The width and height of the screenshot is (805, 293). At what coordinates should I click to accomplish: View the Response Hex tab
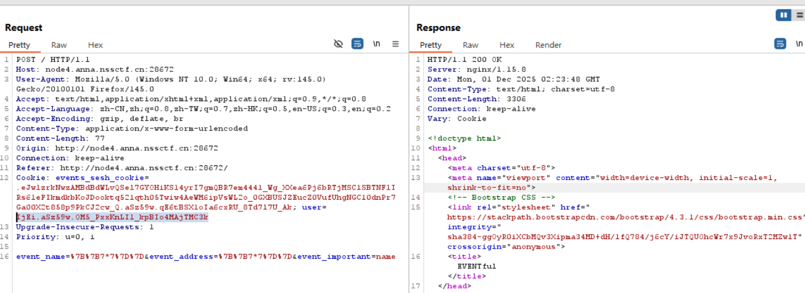click(507, 45)
